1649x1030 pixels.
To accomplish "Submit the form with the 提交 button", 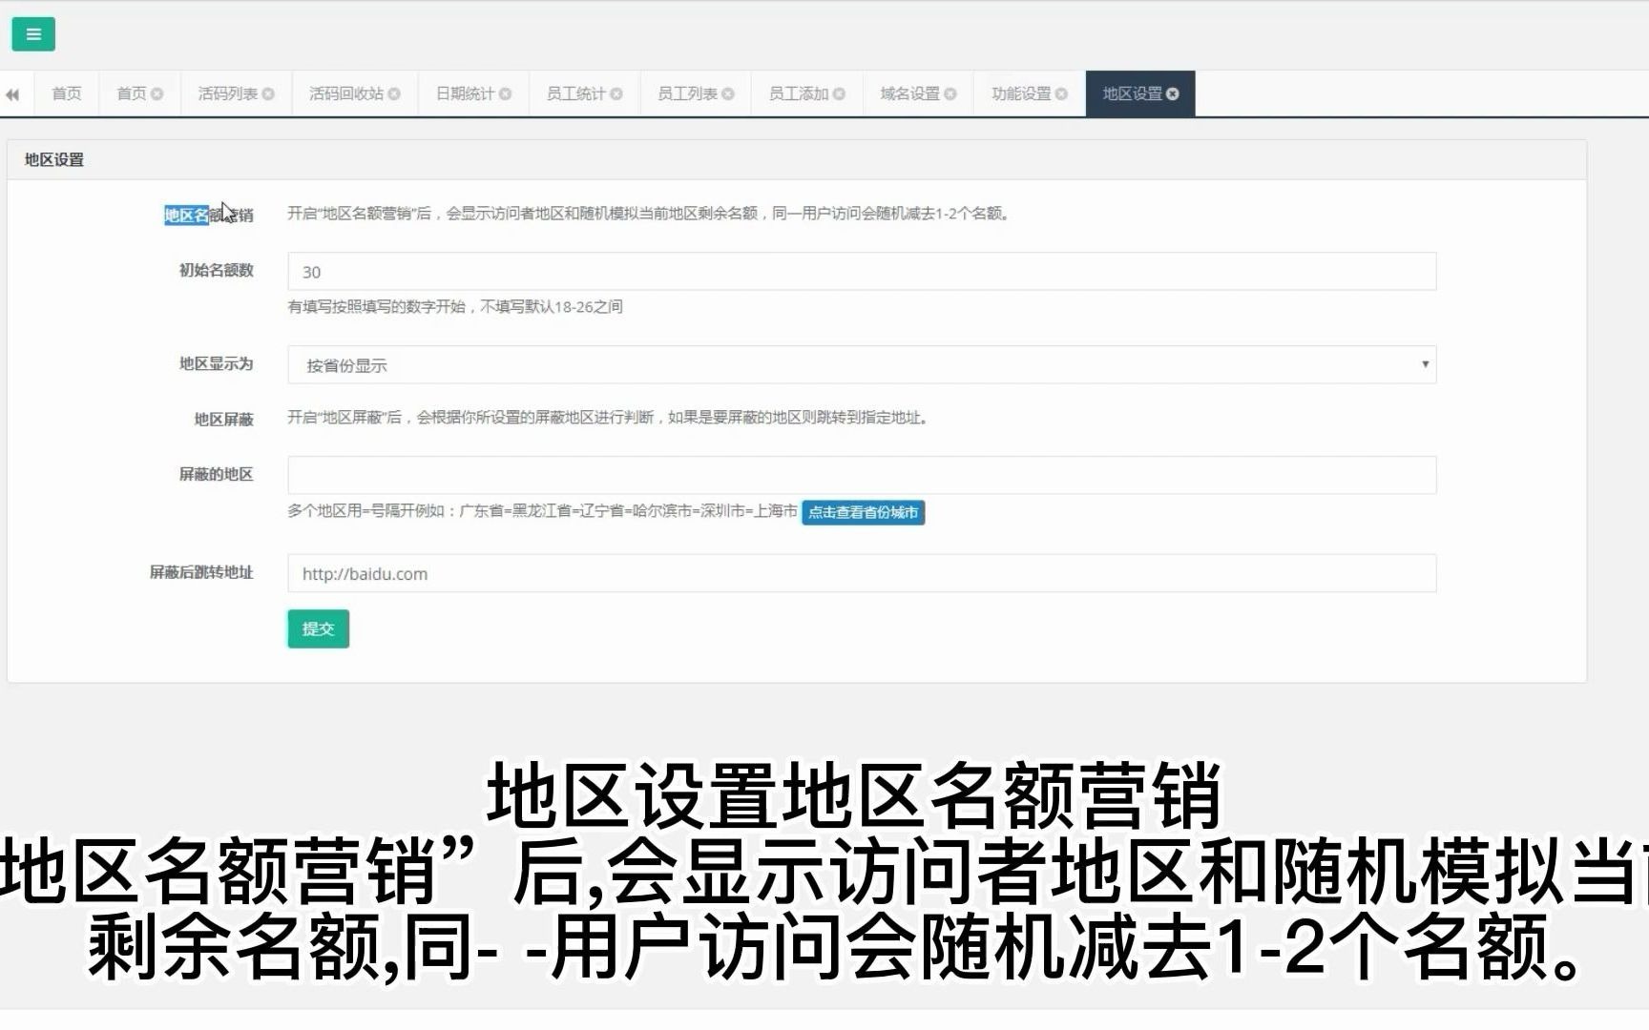I will point(318,628).
